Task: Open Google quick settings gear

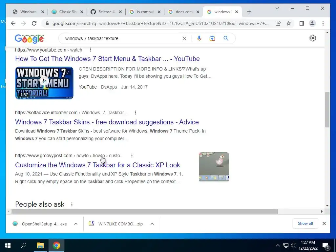Action: coord(313,38)
